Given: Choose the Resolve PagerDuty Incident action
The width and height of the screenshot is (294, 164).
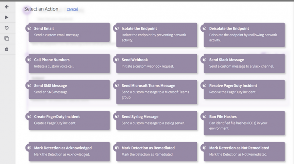Looking at the screenshot, I should click(244, 89).
